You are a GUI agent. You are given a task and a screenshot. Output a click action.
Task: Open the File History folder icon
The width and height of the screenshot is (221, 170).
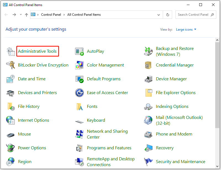(x=11, y=107)
